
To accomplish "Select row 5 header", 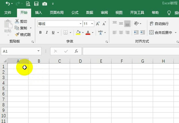I will coord(3,89).
